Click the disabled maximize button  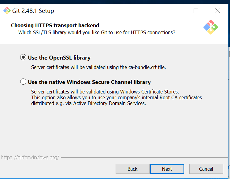point(196,11)
